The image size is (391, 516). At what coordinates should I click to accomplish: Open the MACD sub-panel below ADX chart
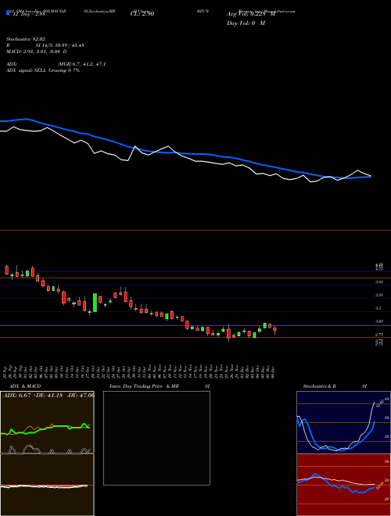pos(47,485)
